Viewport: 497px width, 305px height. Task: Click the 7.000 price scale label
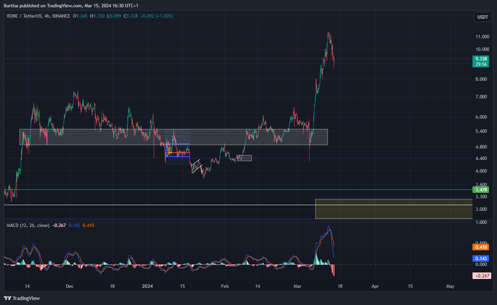coord(482,97)
